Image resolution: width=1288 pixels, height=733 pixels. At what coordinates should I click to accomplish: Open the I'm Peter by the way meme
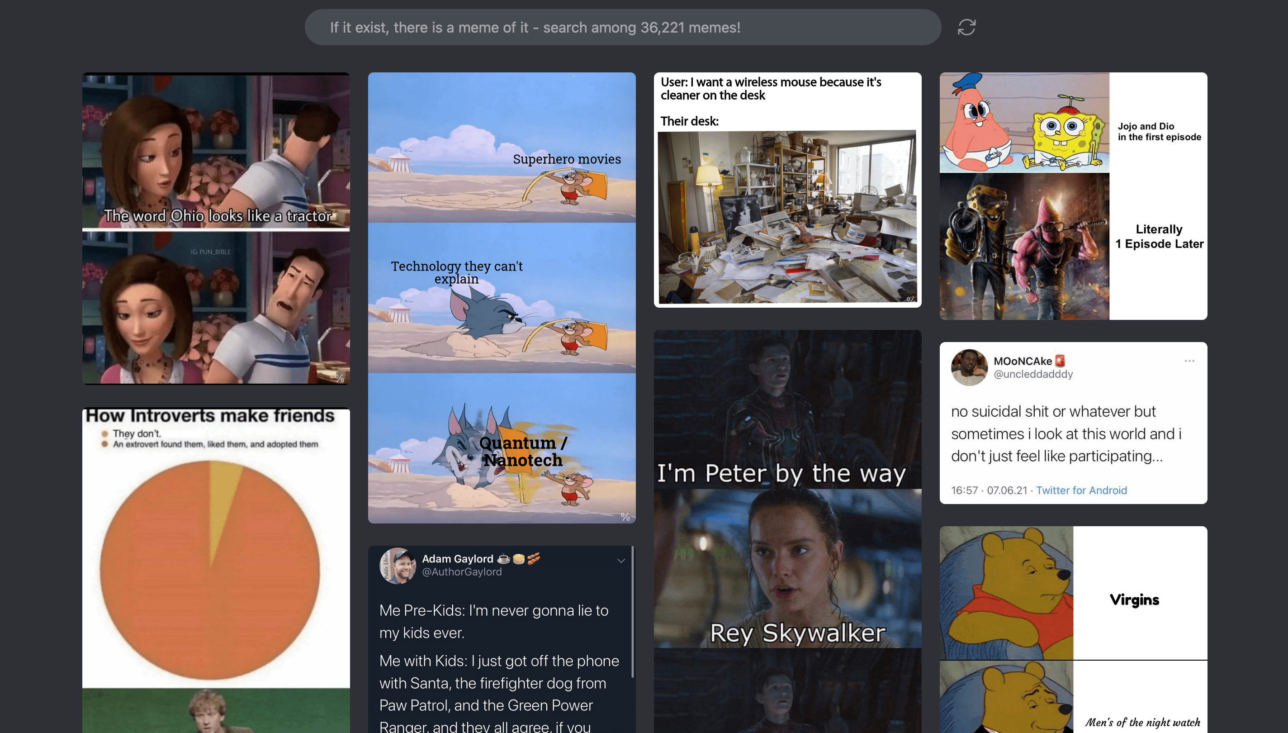(787, 531)
